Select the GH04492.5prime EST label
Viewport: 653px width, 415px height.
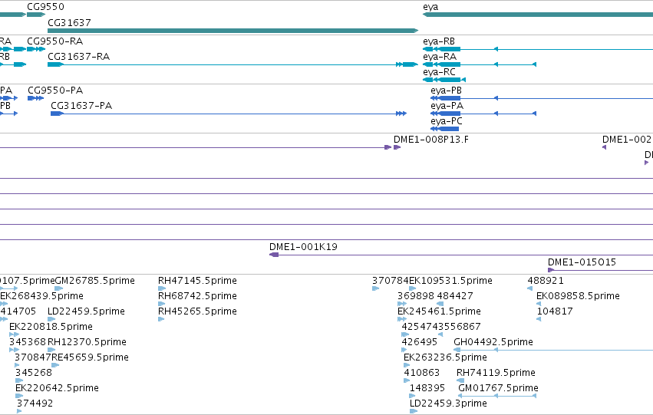pyautogui.click(x=493, y=342)
